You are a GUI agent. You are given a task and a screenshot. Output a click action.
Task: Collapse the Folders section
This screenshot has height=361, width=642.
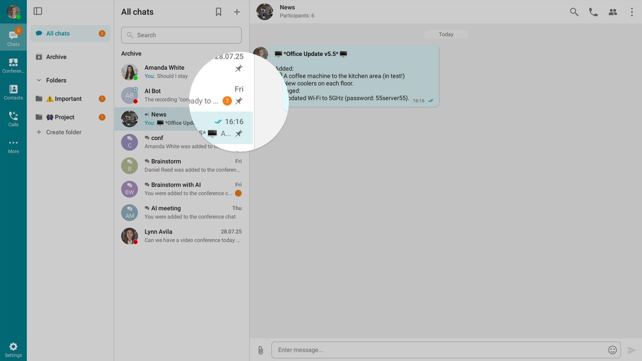coord(39,80)
